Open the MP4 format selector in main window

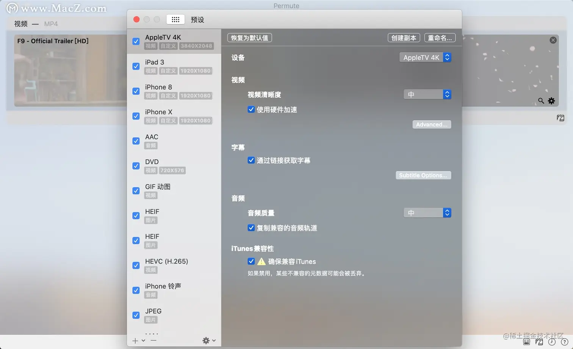(51, 24)
